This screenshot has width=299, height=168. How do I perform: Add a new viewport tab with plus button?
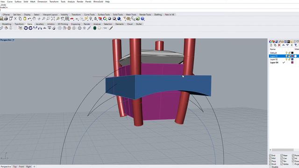pyautogui.click(x=34, y=167)
